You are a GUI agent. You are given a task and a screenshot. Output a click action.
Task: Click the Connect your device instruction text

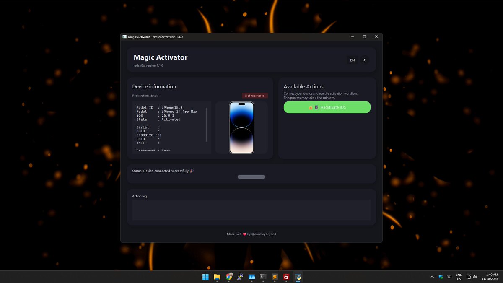(321, 96)
